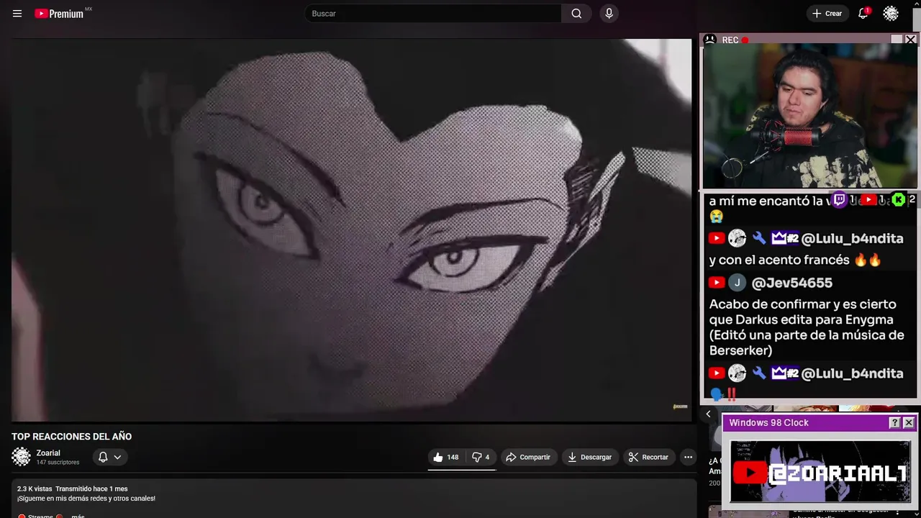
Task: Select title 'TOP REACCIONES DEL AÑO'
Action: (x=72, y=437)
